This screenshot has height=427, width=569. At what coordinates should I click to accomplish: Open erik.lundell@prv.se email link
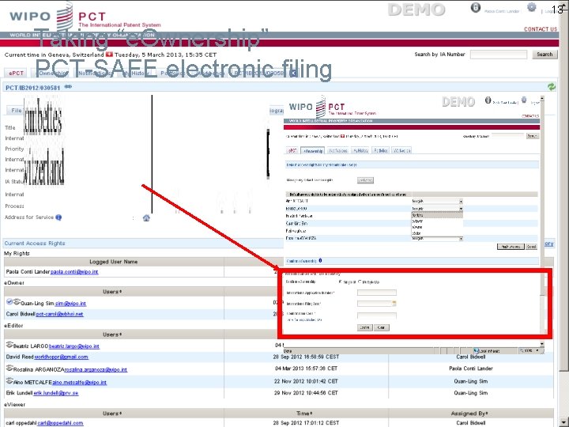(56, 393)
